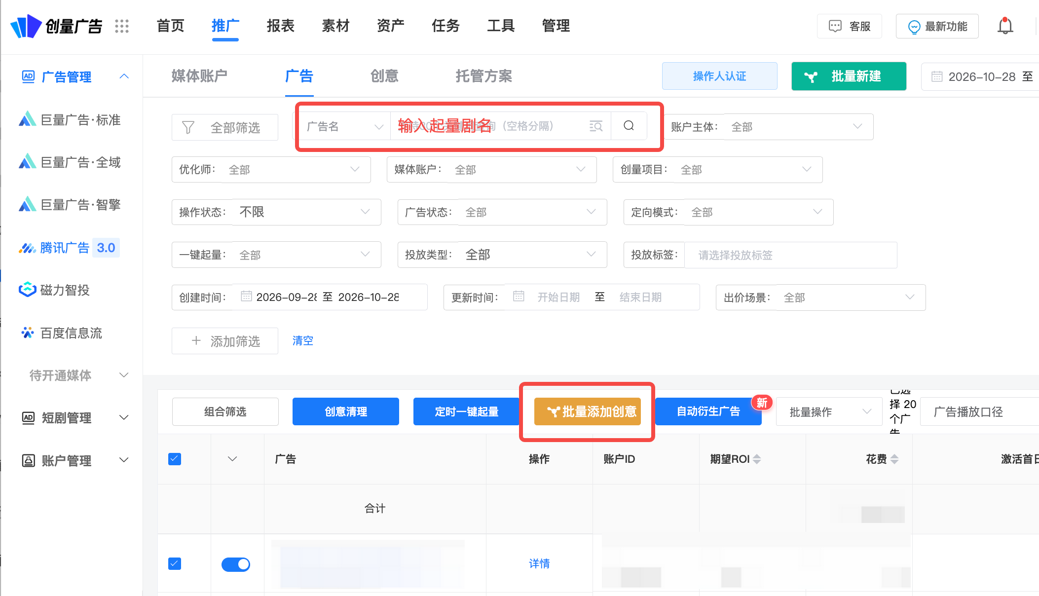Viewport: 1039px width, 596px height.
Task: Open advanced batch search list icon
Action: [x=596, y=126]
